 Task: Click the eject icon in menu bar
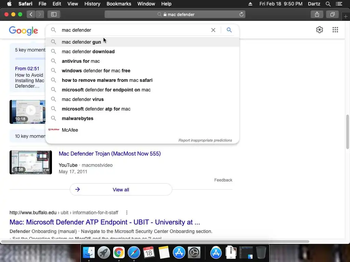[x=250, y=4]
